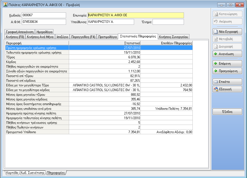Click the Εξαγωγή export icon
This screenshot has width=247, height=178.
pos(216,89)
